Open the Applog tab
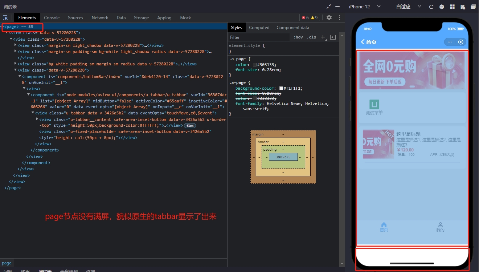The image size is (479, 272). (x=164, y=17)
